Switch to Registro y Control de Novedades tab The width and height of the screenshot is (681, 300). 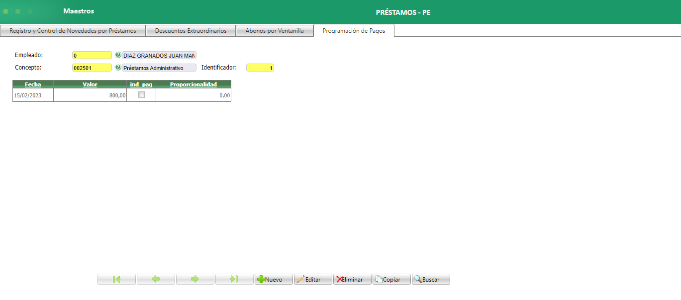tap(73, 30)
